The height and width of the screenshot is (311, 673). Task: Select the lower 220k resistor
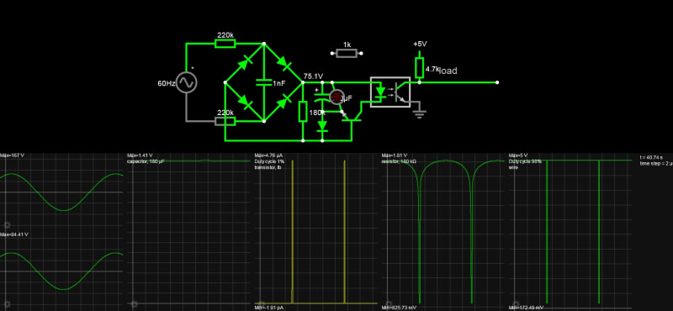coord(225,121)
